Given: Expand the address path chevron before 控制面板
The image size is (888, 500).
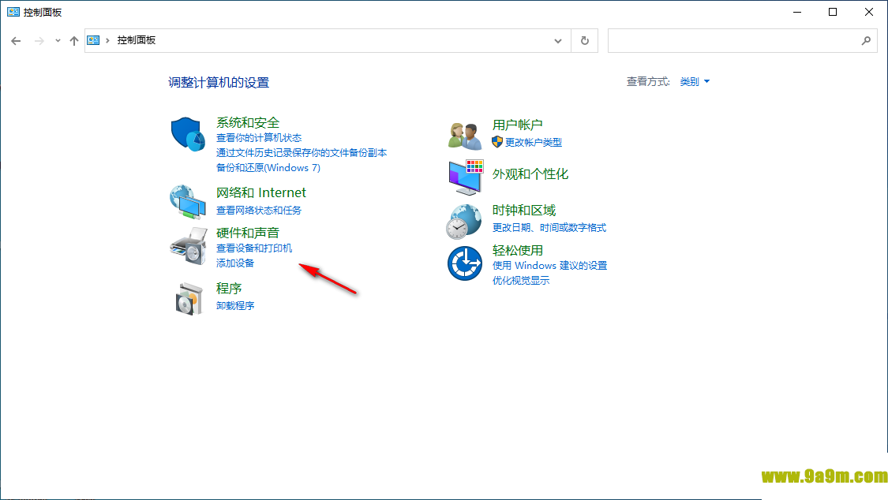Looking at the screenshot, I should point(107,40).
